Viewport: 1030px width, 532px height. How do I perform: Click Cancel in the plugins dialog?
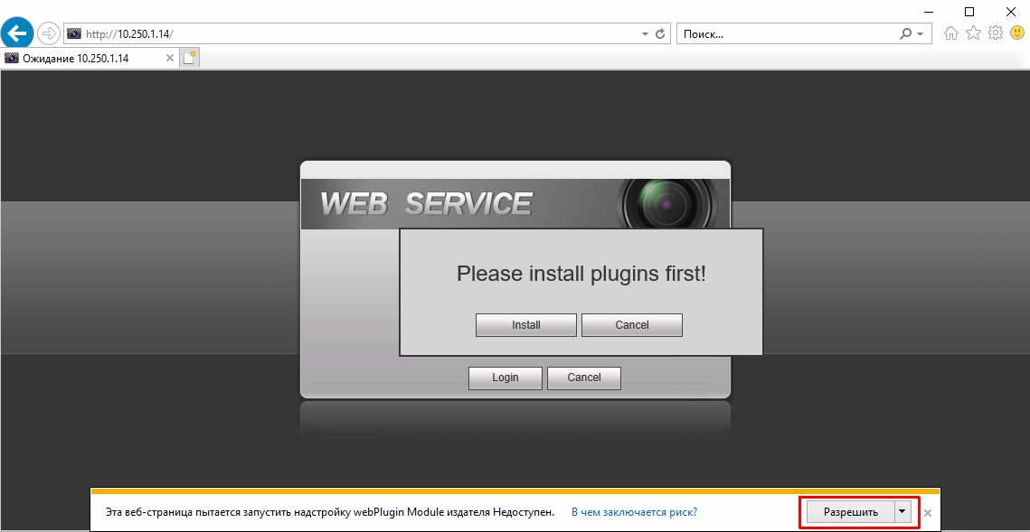(632, 325)
